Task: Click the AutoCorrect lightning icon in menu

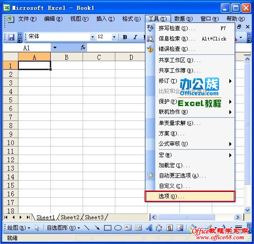Action: [150, 176]
